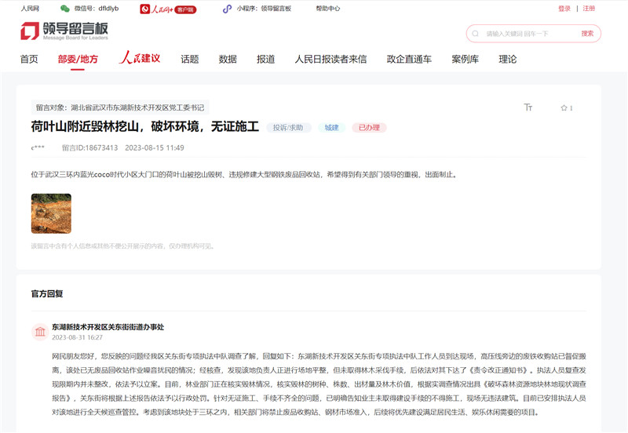Click the 投诉/求助 tag

(x=288, y=128)
